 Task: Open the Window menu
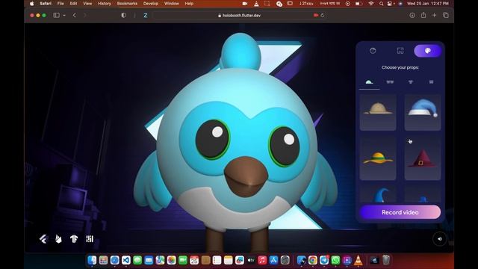click(171, 4)
